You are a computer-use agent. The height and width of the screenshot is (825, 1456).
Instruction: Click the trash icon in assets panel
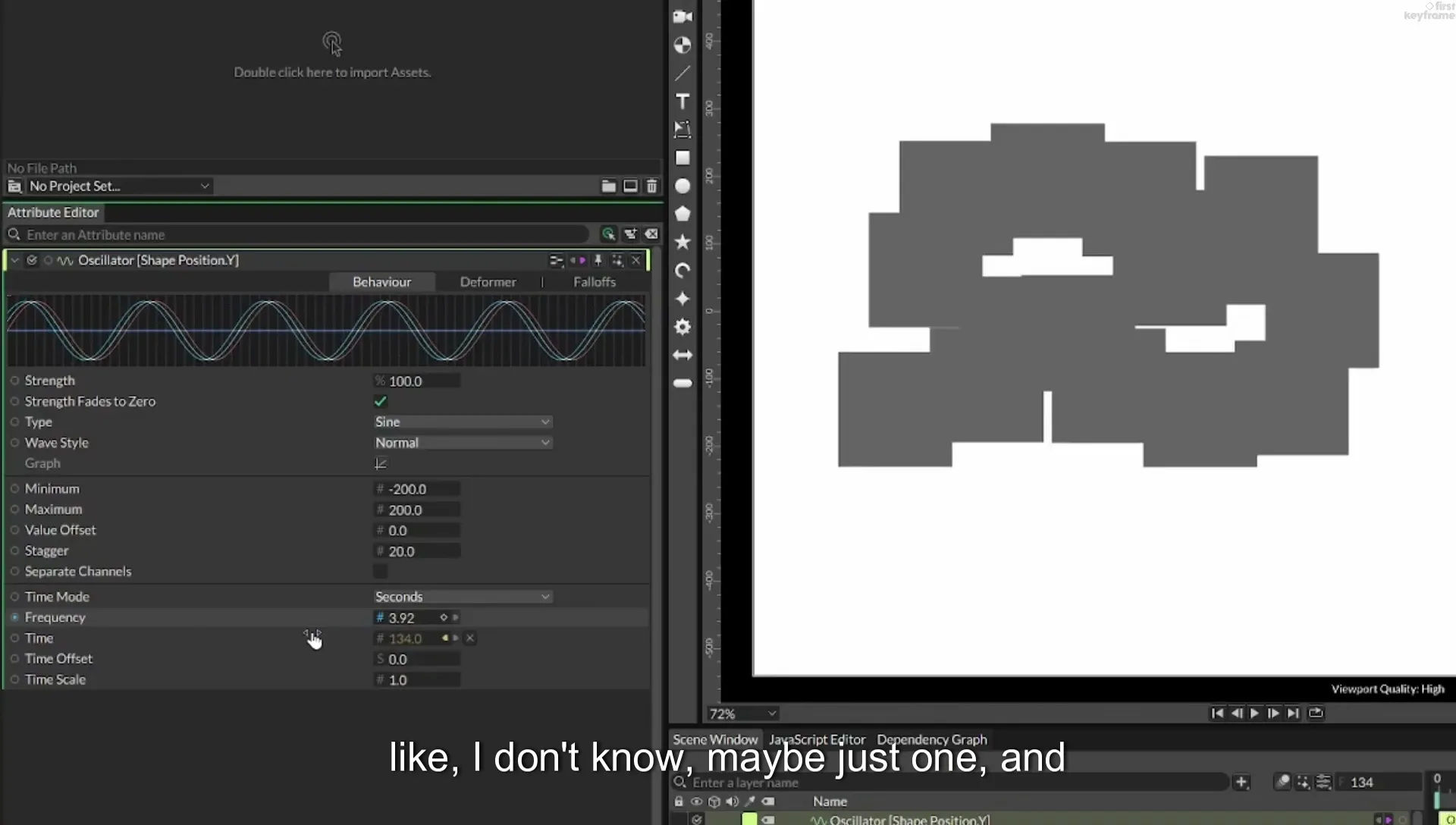pos(651,186)
